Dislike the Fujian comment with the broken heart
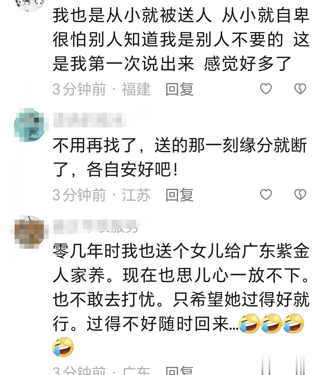The width and height of the screenshot is (324, 375). pyautogui.click(x=300, y=89)
